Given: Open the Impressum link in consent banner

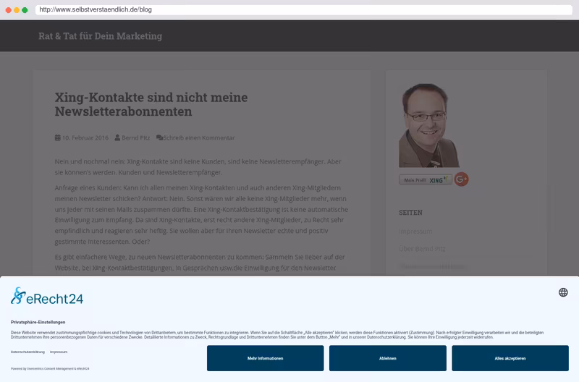Looking at the screenshot, I should point(59,352).
